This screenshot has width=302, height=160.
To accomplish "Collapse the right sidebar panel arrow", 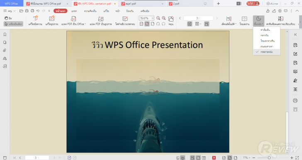I will tap(295, 35).
